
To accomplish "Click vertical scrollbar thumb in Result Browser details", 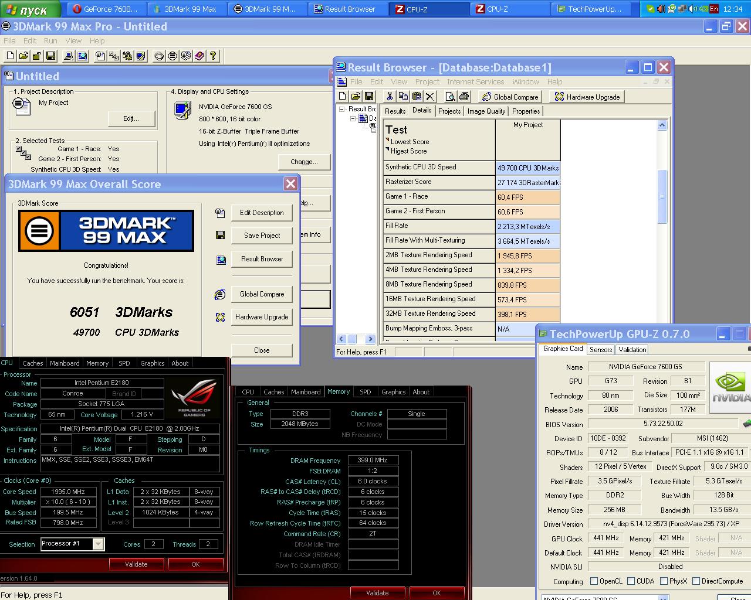I will pyautogui.click(x=662, y=196).
